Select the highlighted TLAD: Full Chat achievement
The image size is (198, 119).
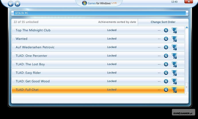[x=98, y=90]
